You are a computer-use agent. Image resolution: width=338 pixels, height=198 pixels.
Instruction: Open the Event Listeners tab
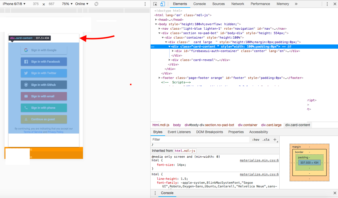point(179,132)
